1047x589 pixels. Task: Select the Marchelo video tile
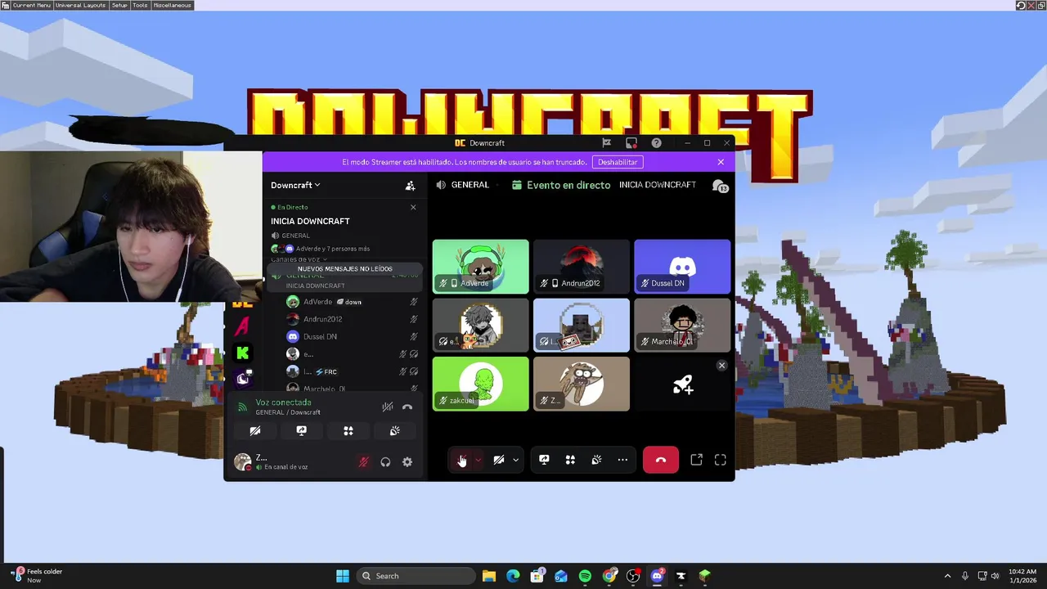pos(682,325)
